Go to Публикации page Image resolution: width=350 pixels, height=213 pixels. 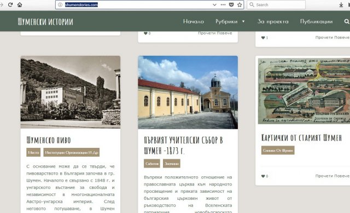[316, 21]
